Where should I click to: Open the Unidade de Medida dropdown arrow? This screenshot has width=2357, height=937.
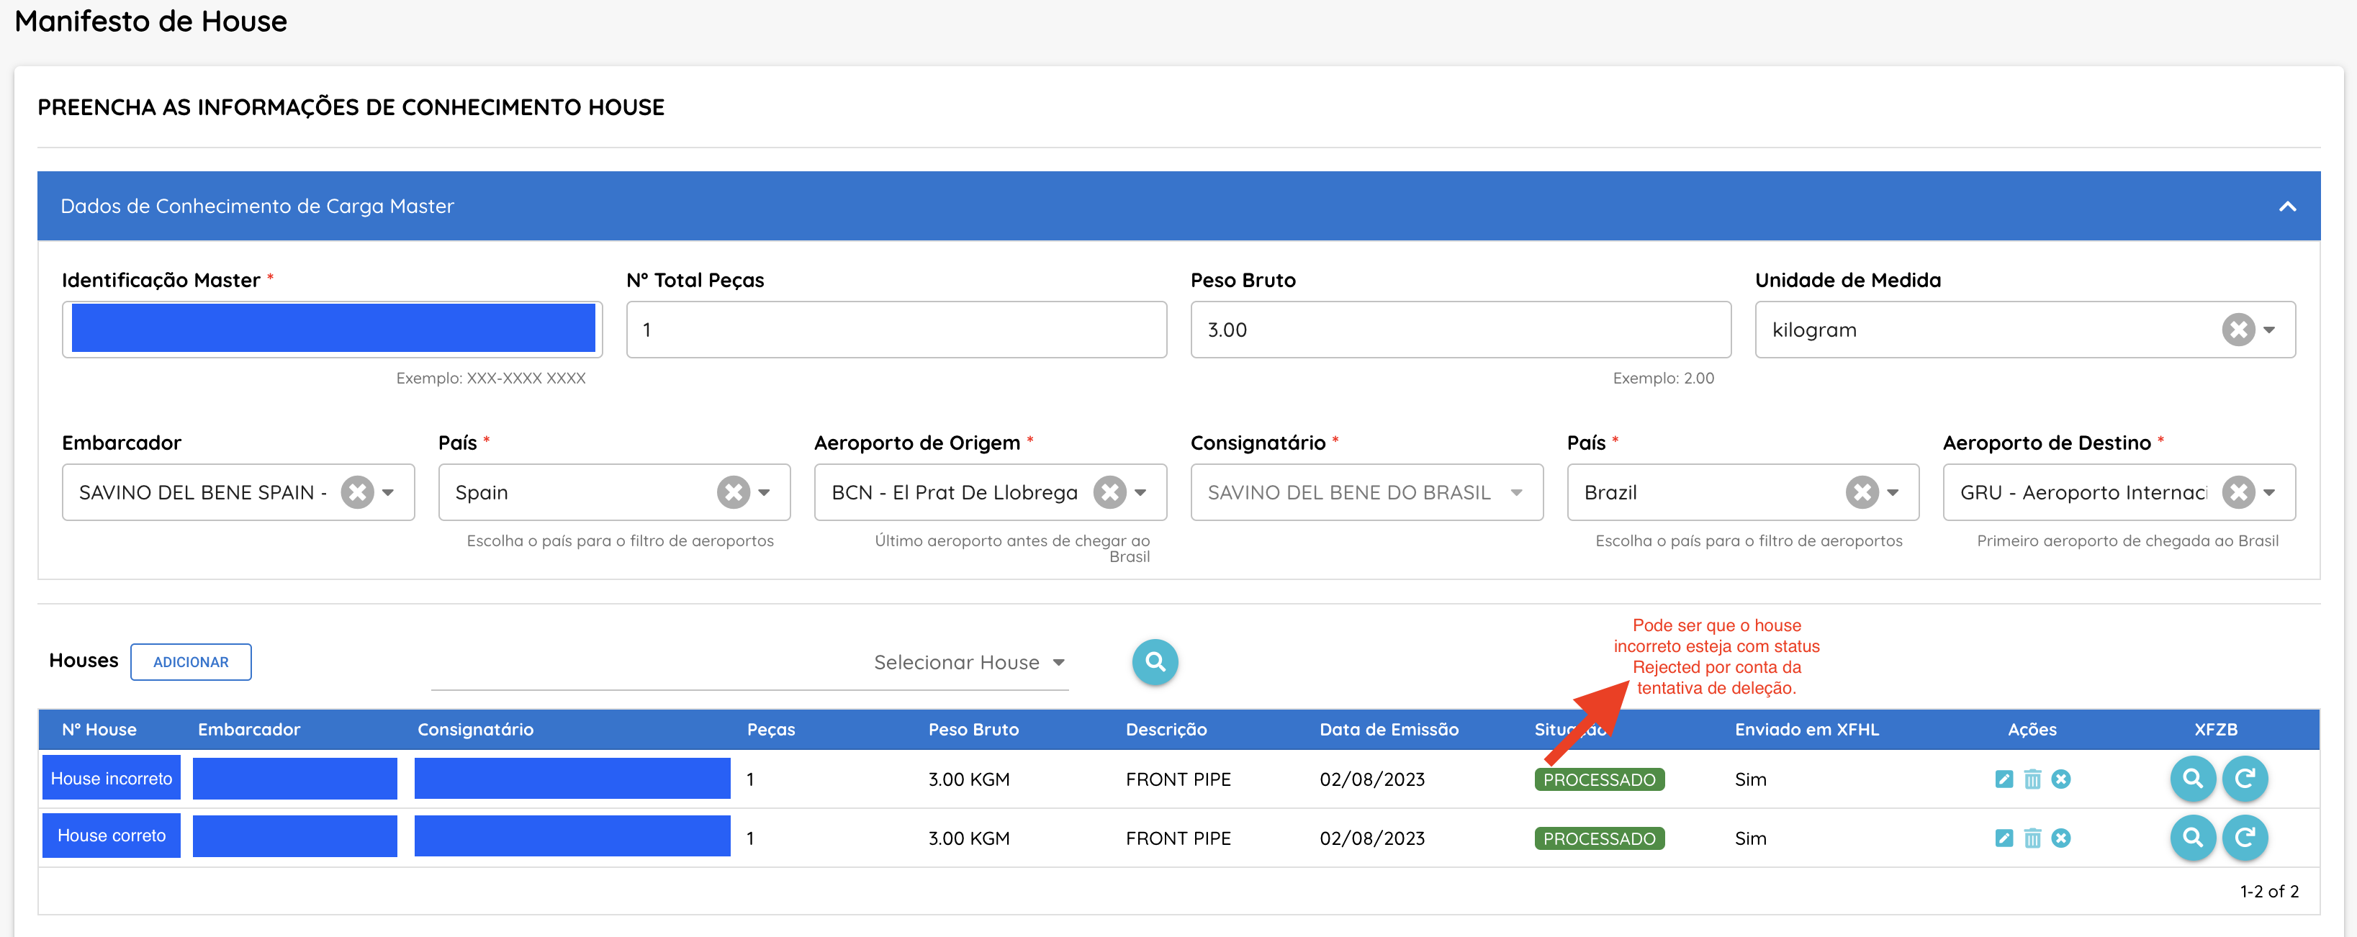click(2269, 330)
